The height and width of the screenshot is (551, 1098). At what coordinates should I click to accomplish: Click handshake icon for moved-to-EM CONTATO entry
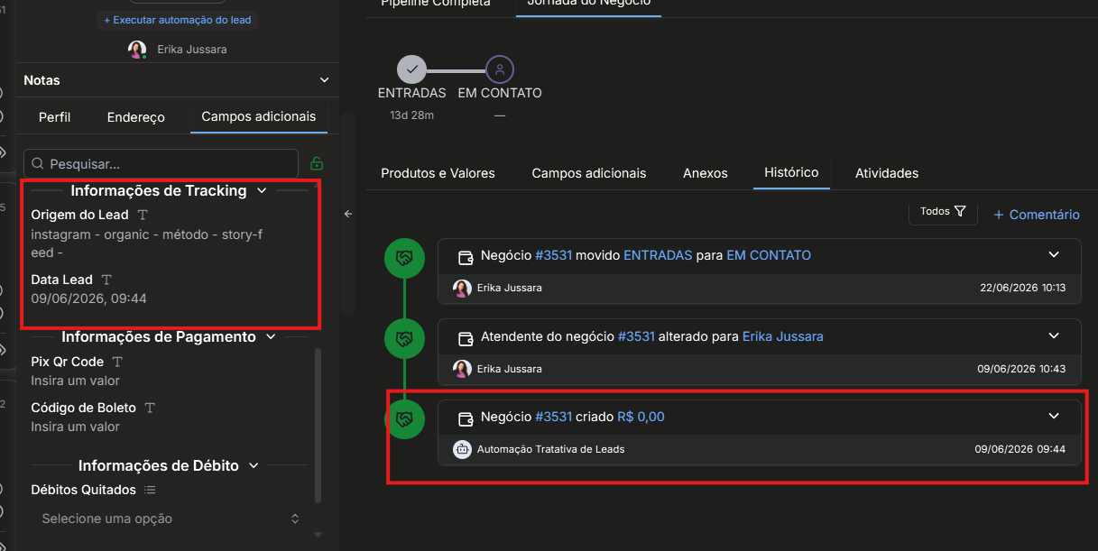404,258
